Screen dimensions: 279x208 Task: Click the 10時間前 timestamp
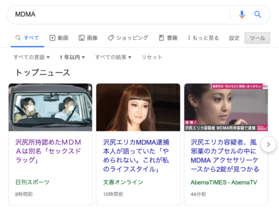(113, 194)
